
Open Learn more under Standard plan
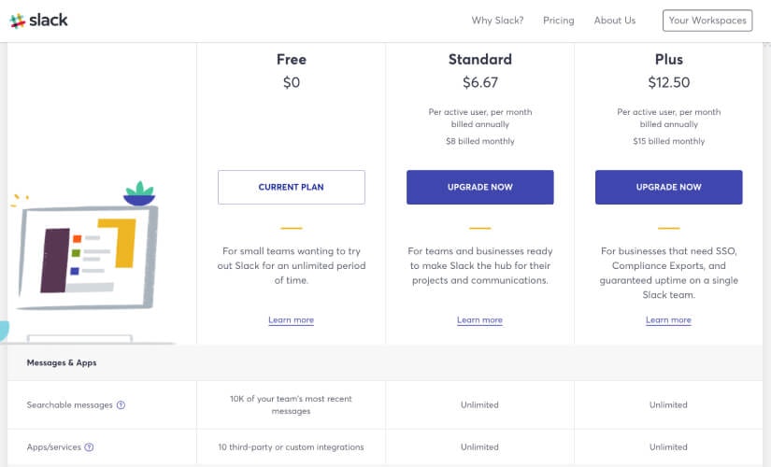point(480,320)
